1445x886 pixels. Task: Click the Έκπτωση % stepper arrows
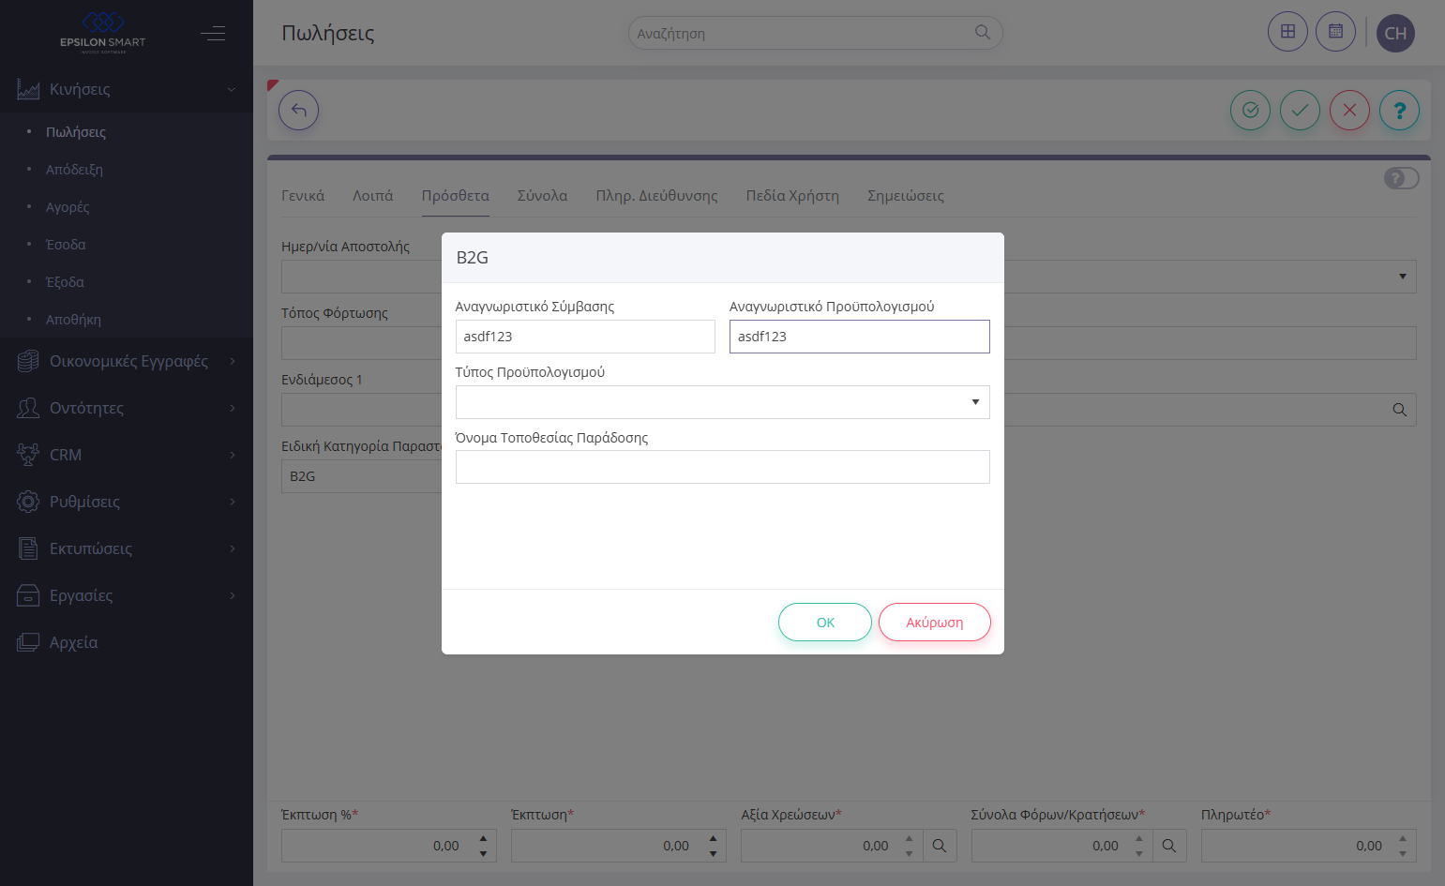pos(483,846)
